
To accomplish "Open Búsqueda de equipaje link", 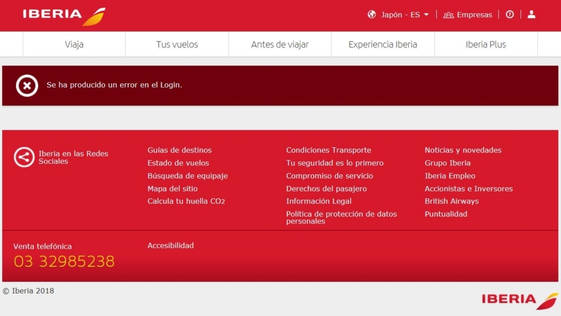I will click(187, 176).
